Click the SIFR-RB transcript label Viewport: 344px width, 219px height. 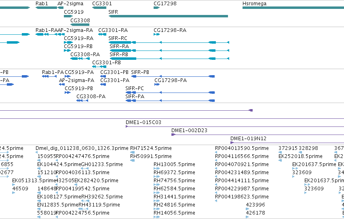[119, 55]
